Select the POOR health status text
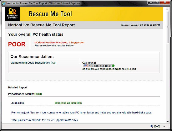This screenshot has width=172, height=131. (x=17, y=44)
